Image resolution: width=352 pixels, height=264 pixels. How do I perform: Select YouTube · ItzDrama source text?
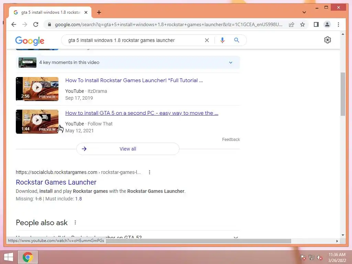click(x=86, y=91)
